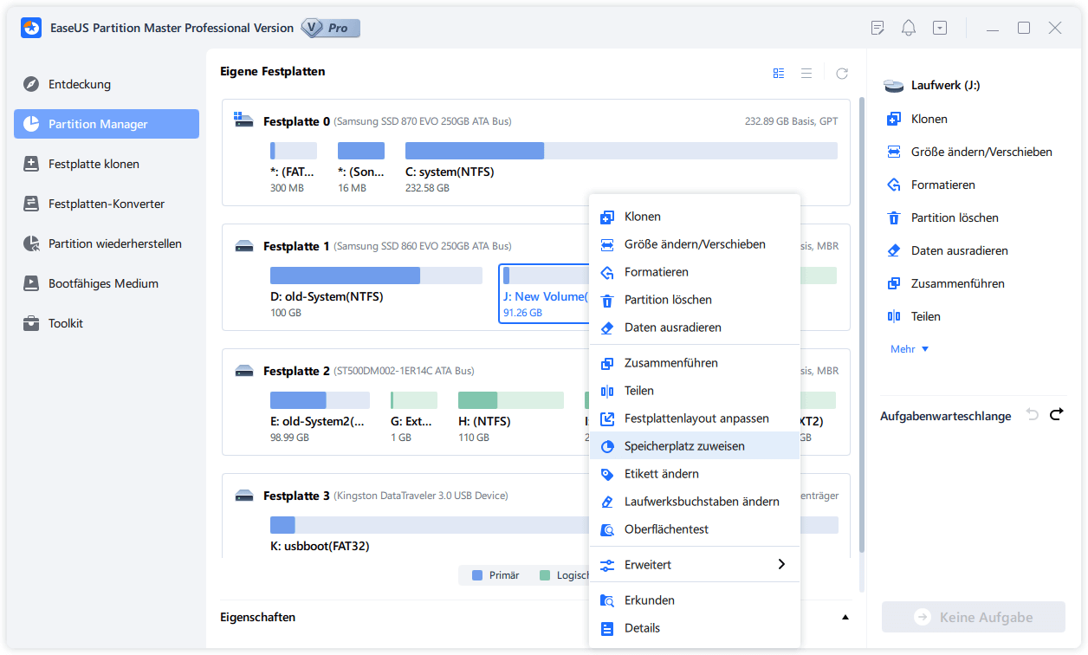Choose Zusammenführen from the context menu
The height and width of the screenshot is (655, 1088).
point(695,363)
